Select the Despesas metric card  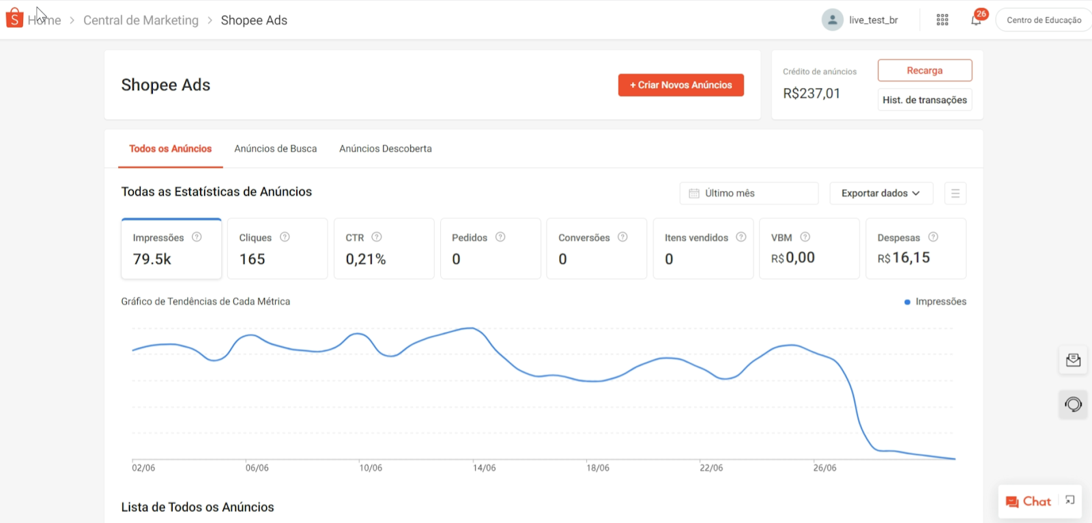[x=916, y=249]
